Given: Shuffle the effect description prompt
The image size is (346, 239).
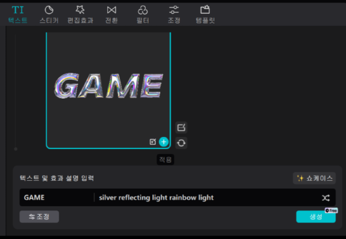Looking at the screenshot, I should coord(326,197).
